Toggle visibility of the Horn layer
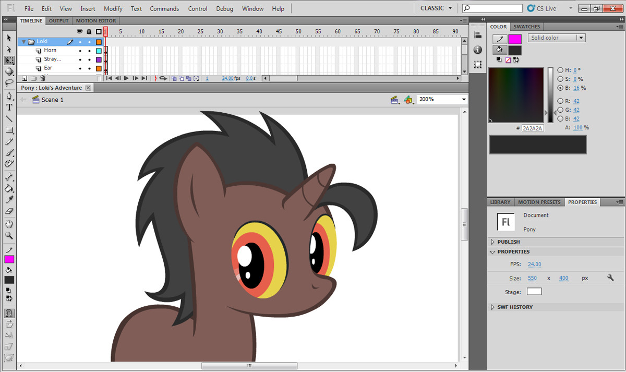626x372 pixels. point(80,51)
